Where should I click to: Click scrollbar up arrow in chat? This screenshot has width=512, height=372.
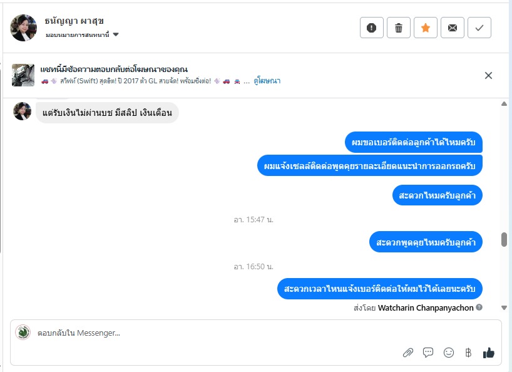(504, 104)
